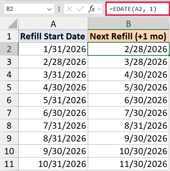The width and height of the screenshot is (170, 171).
Task: Select cell with 10/31/2026
Action: [x=53, y=164]
